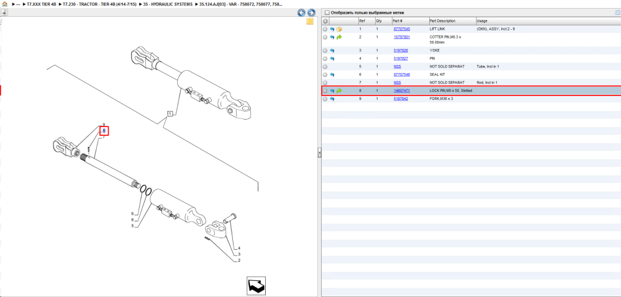Open part number 5197842 link
This screenshot has height=297, width=621.
pos(401,99)
